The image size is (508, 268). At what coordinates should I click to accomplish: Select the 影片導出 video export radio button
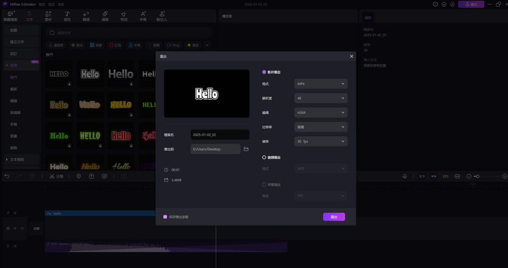(264, 72)
